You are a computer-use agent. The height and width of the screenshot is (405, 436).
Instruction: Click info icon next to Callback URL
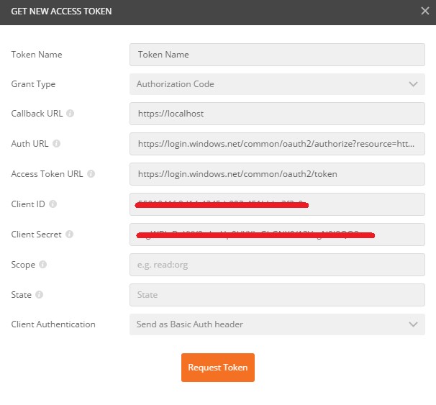pos(71,114)
